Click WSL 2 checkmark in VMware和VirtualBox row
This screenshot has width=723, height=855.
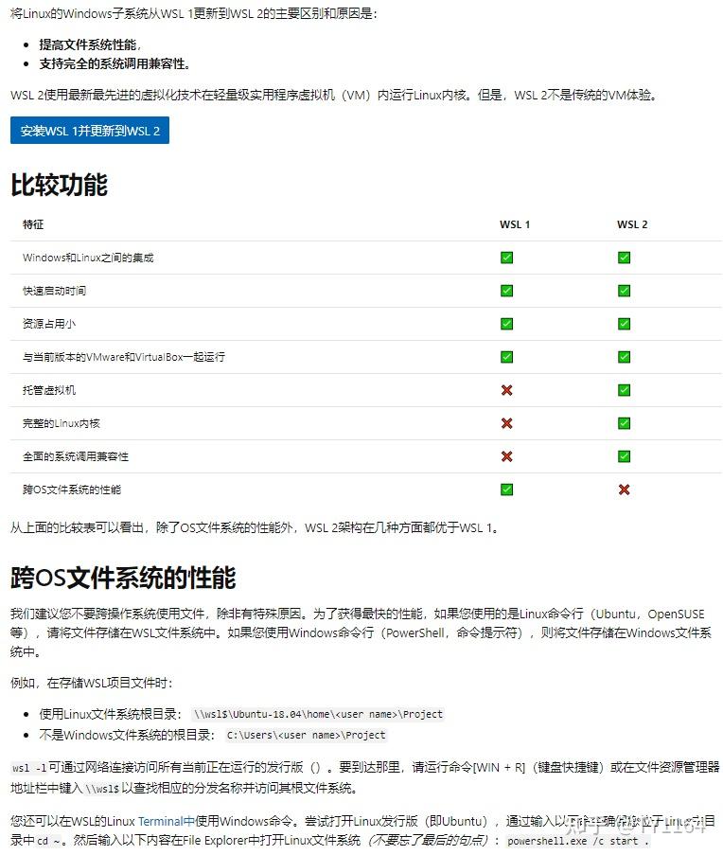click(x=624, y=357)
